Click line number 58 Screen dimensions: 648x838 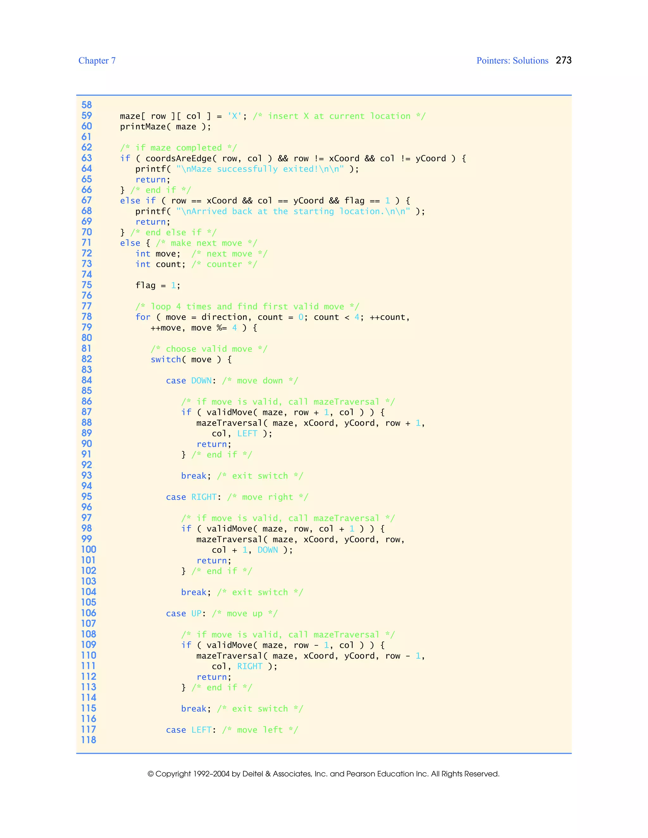click(x=87, y=105)
